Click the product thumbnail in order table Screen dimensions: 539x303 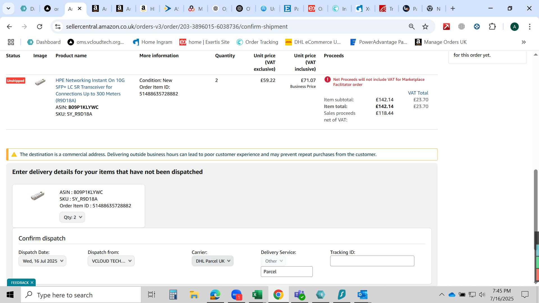40,82
